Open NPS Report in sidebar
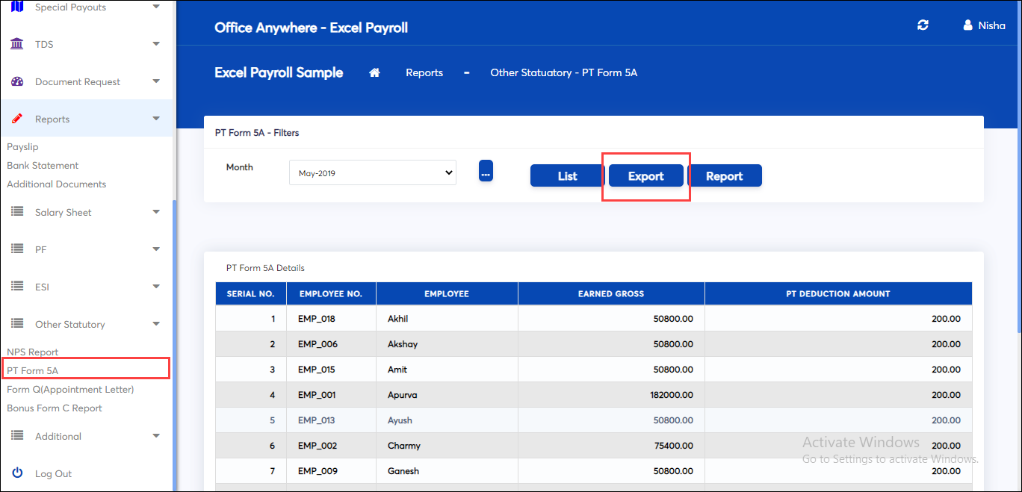This screenshot has height=492, width=1022. click(x=33, y=352)
